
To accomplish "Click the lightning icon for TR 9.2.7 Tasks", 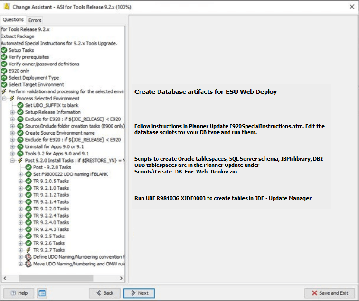I will pyautogui.click(x=28, y=250).
